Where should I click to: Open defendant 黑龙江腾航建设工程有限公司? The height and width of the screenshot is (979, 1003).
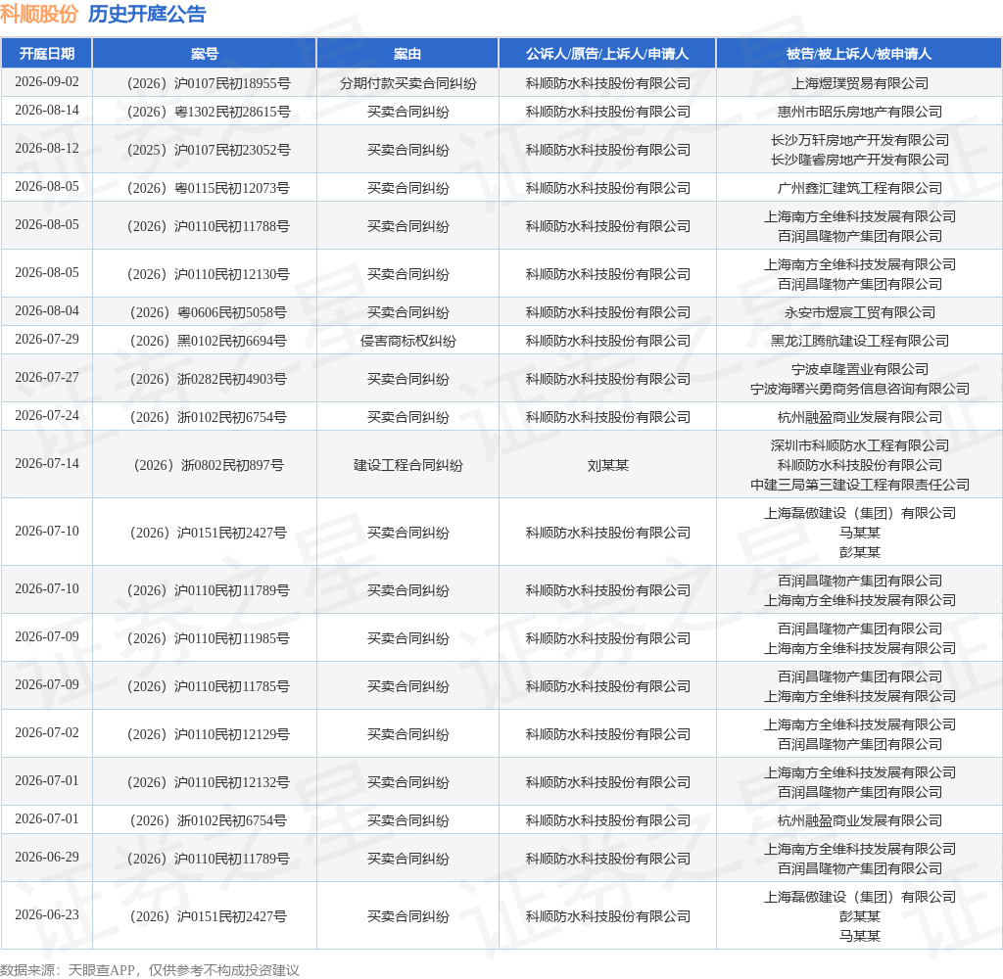point(860,341)
